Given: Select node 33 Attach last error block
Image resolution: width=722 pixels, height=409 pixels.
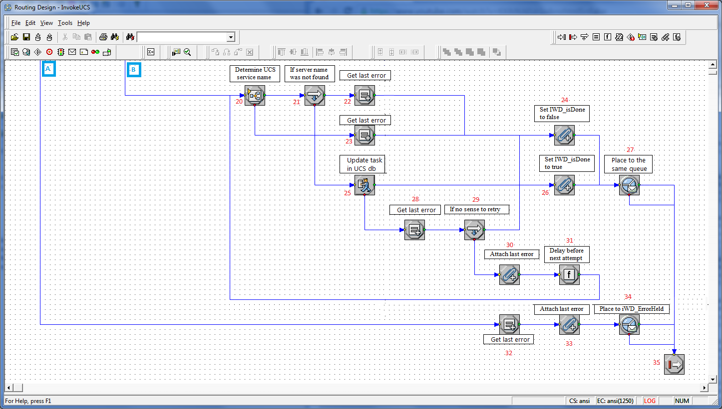Looking at the screenshot, I should 569,324.
